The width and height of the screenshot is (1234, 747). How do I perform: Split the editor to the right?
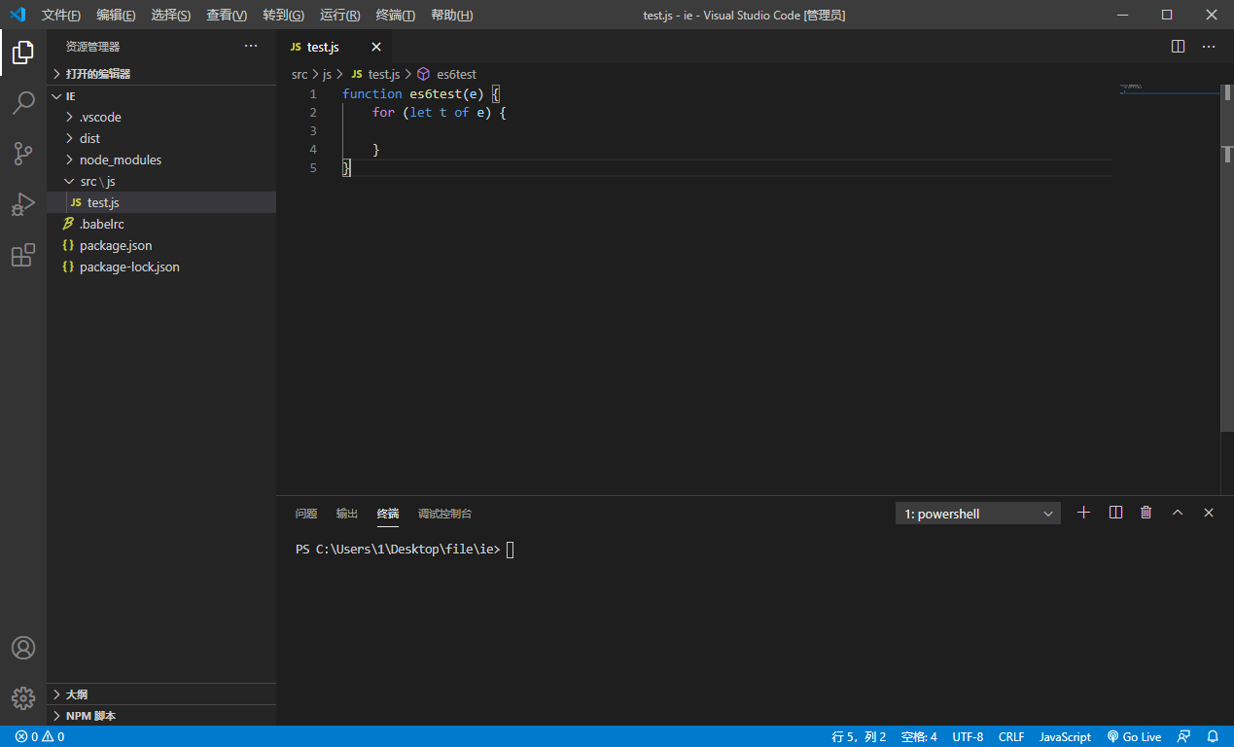pos(1178,47)
